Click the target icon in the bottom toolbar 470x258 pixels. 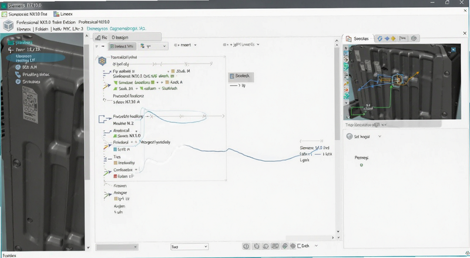pos(293,246)
